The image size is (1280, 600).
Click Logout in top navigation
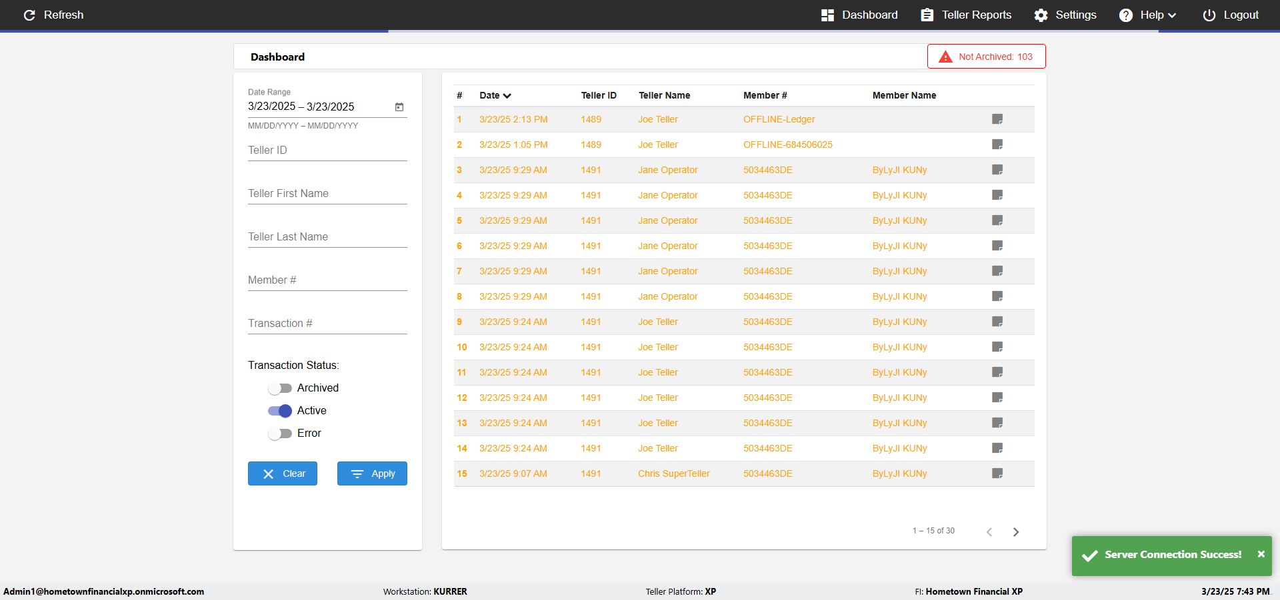1231,15
